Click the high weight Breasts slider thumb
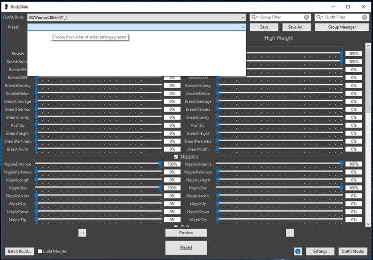 [342, 53]
